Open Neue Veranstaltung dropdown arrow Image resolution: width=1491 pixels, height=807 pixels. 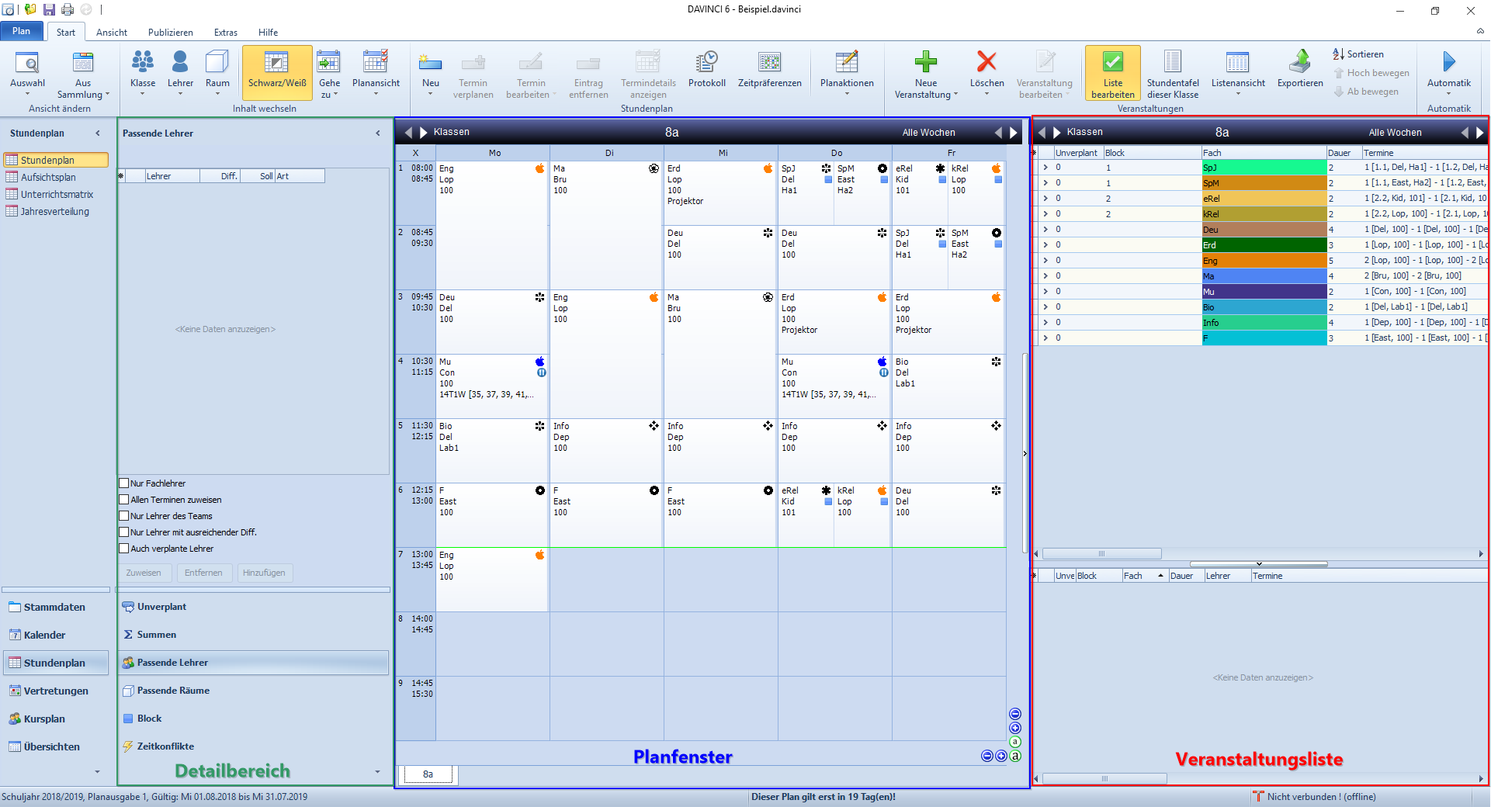(955, 95)
